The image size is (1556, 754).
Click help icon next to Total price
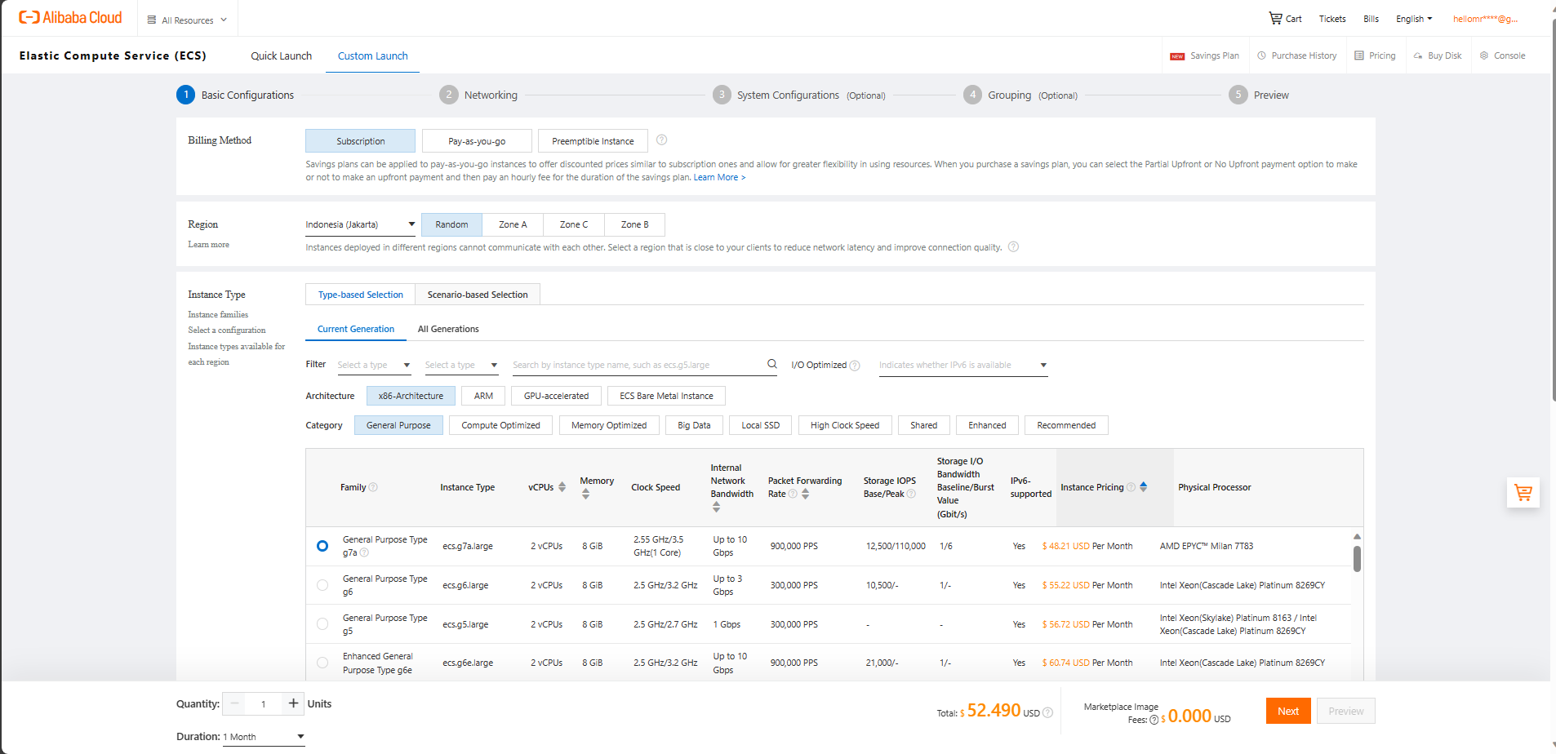pos(1048,712)
